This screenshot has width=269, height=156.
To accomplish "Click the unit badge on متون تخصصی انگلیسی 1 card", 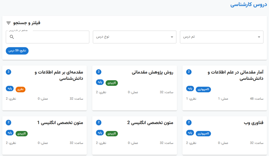I will (9, 122).
